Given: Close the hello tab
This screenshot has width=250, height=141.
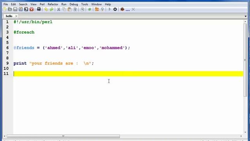Looking at the screenshot, I should [x=16, y=16].
